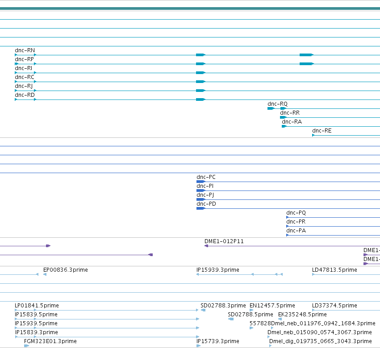This screenshot has height=348, width=380.
Task: Select the EP00836.3prime EST label
Action: tap(66, 270)
